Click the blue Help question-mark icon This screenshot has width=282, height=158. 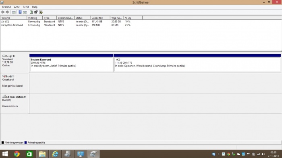click(20, 12)
